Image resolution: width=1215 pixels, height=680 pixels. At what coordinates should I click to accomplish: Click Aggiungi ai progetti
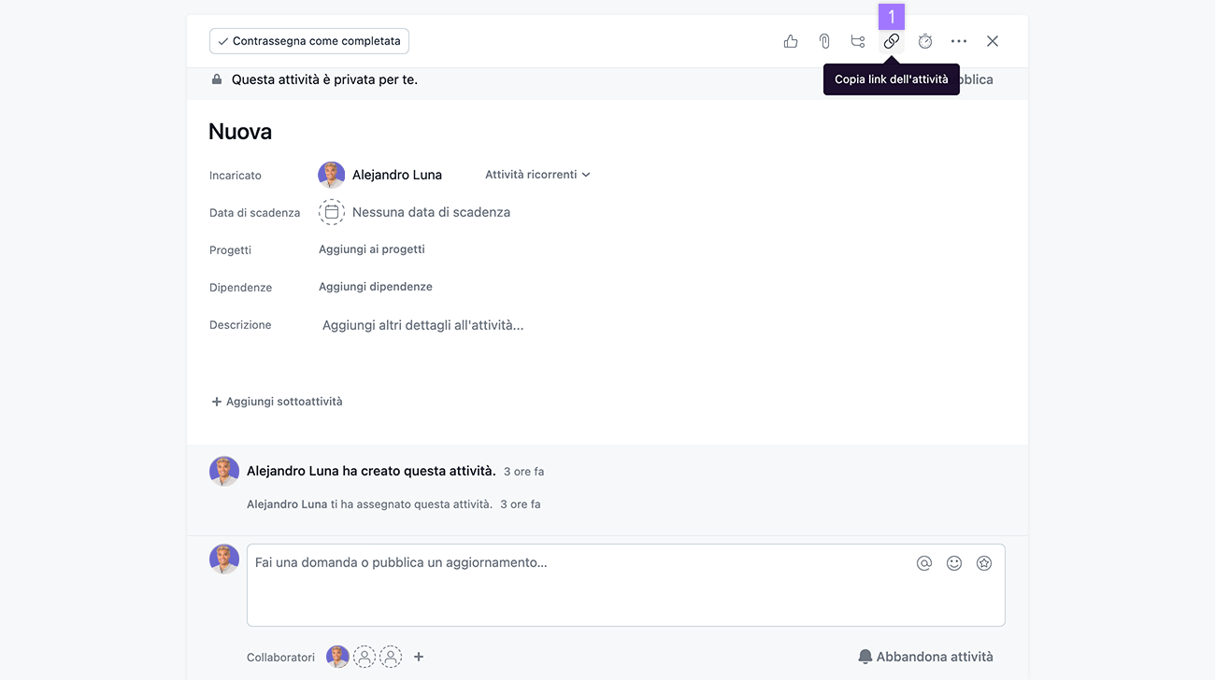(x=372, y=249)
